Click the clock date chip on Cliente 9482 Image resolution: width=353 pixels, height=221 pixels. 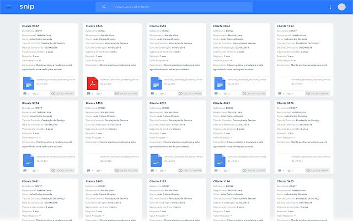(x=62, y=93)
